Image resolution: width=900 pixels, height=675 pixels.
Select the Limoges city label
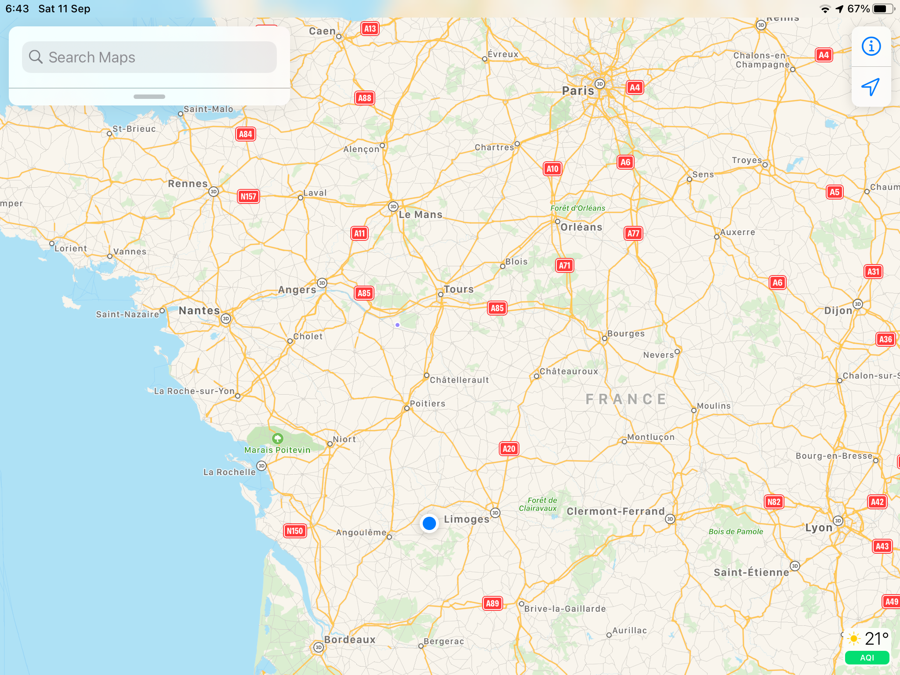[x=466, y=519]
